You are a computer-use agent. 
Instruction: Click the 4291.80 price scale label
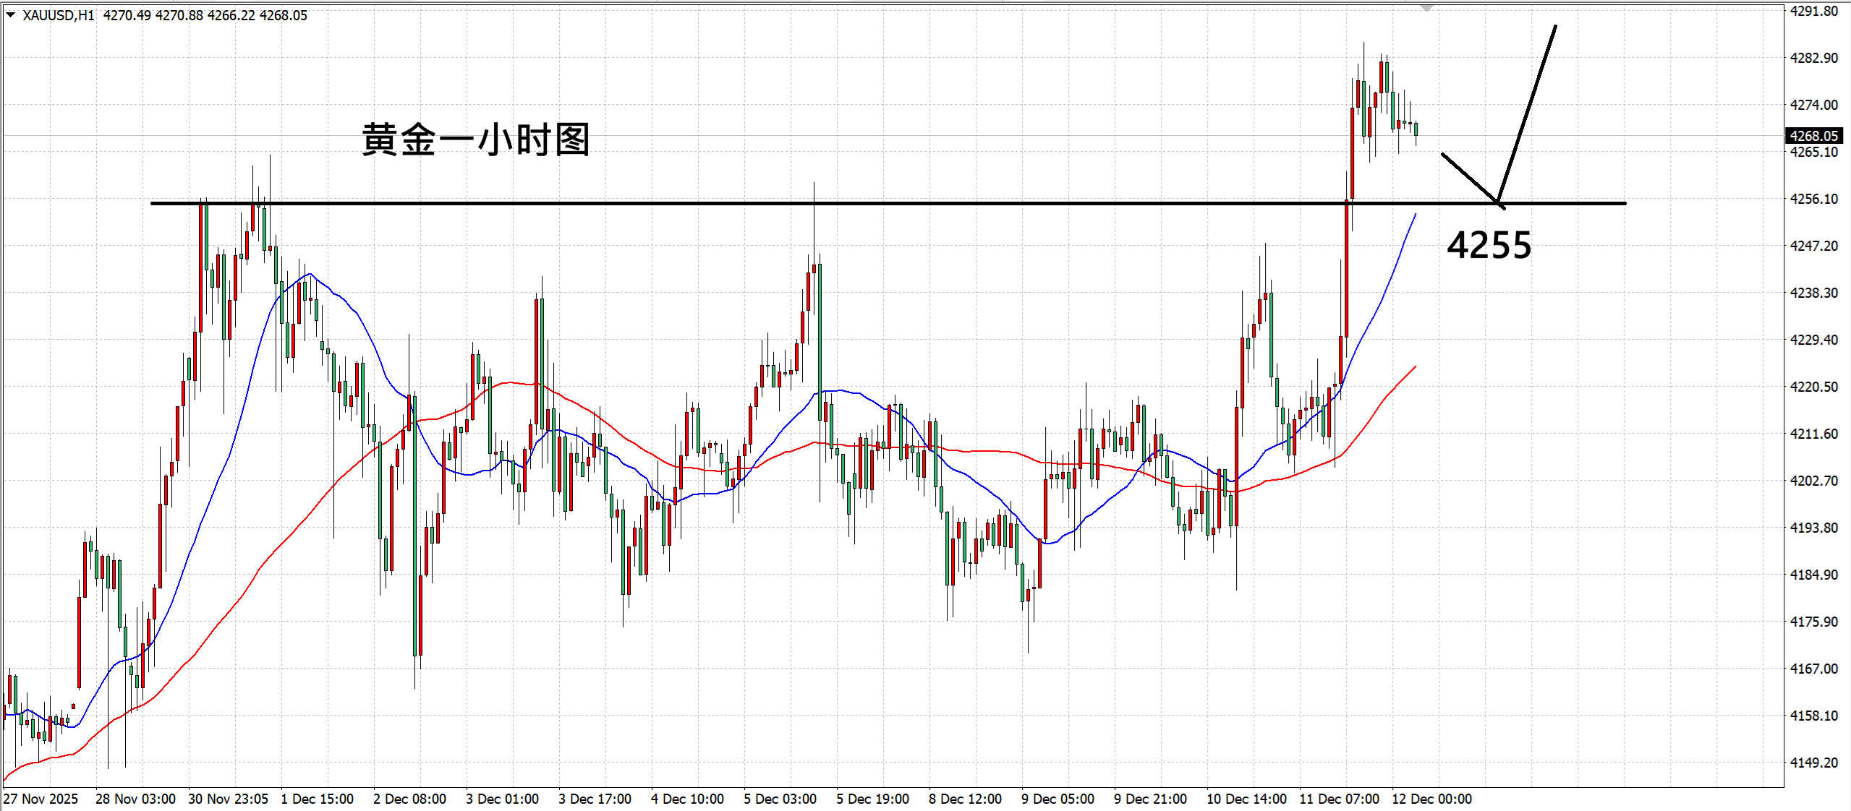pos(1813,12)
